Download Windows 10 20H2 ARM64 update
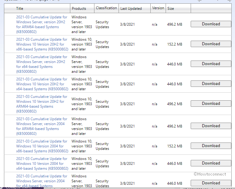Screen dimensions: 235x189 point(211,103)
